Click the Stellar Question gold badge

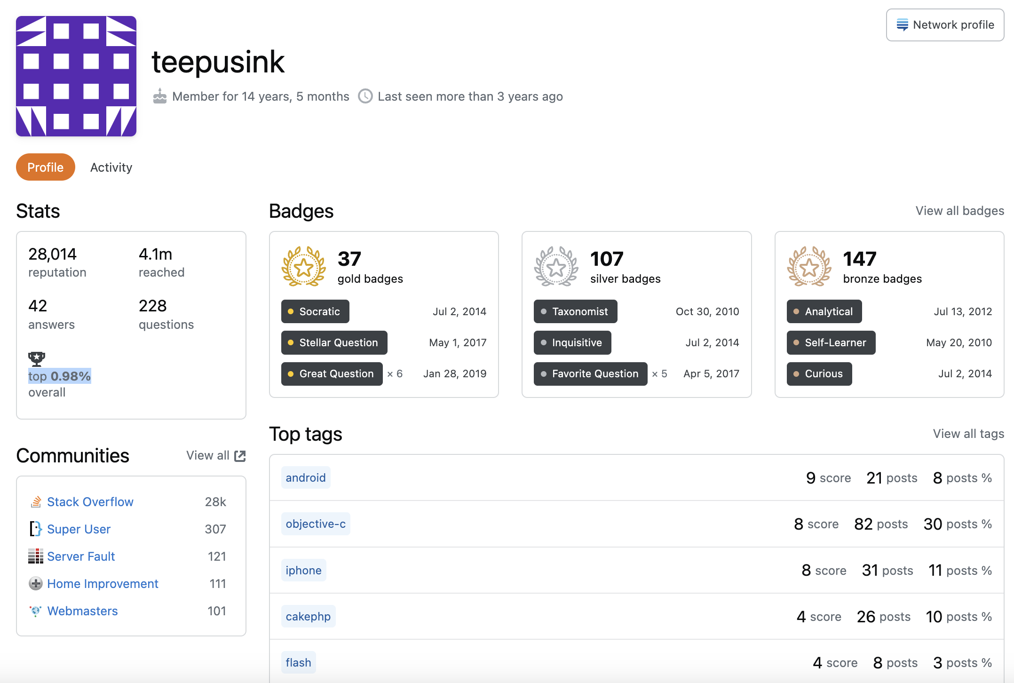tap(334, 342)
